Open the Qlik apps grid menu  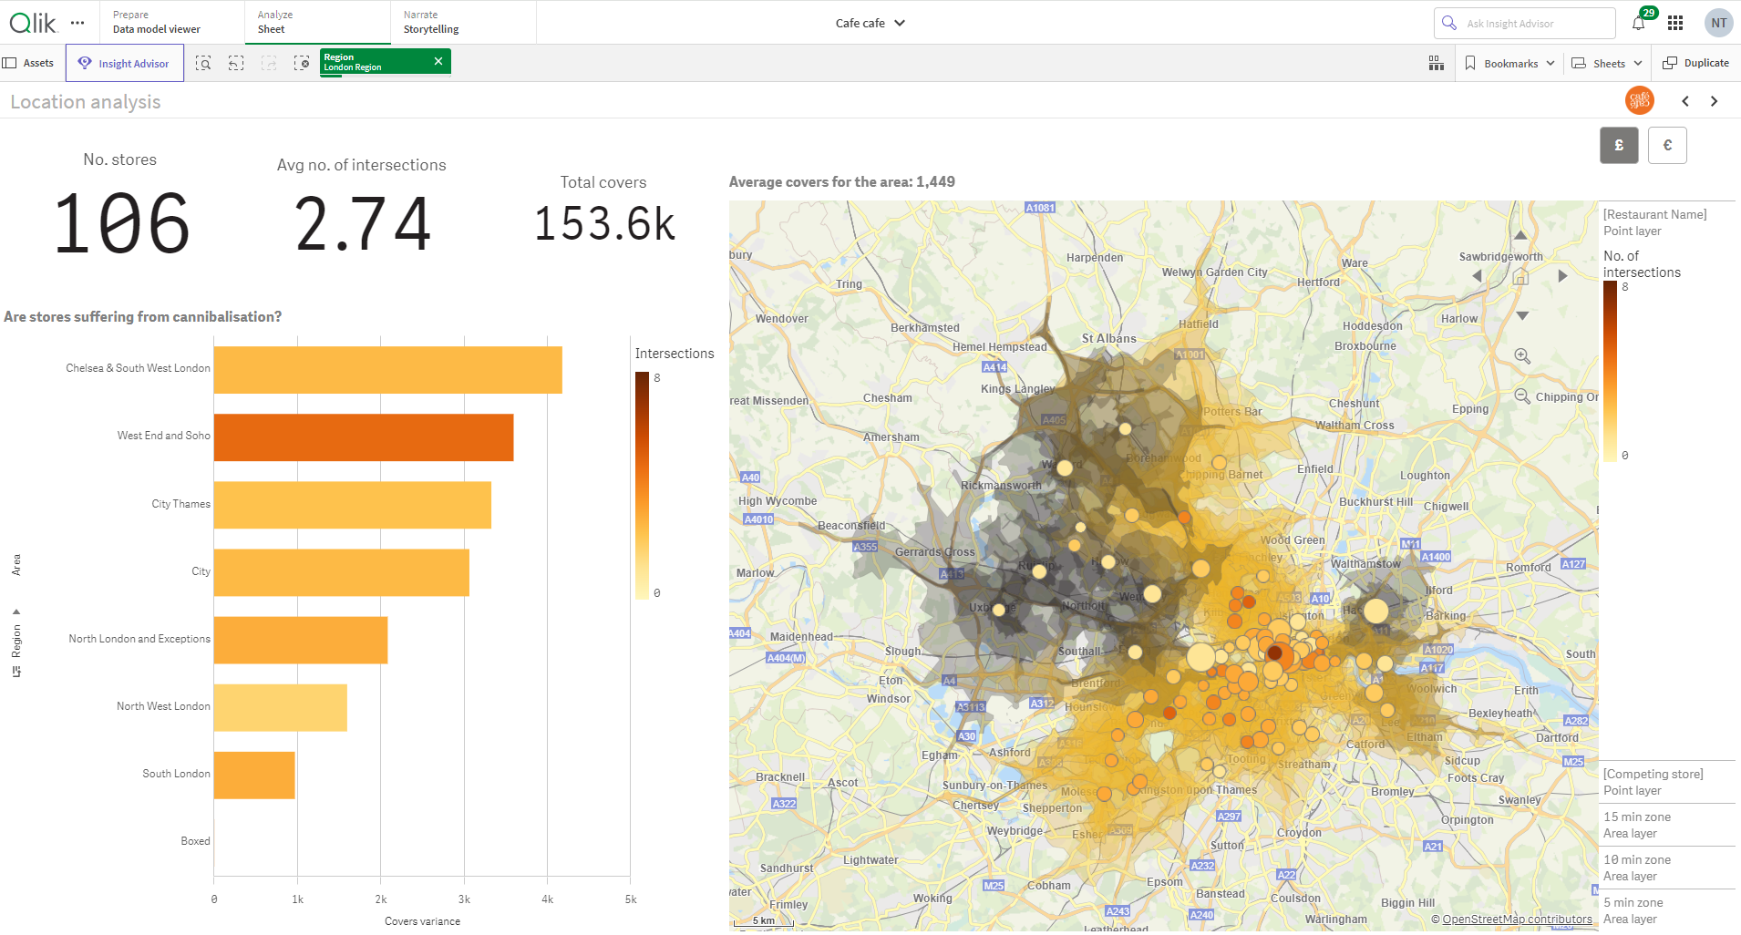1675,23
